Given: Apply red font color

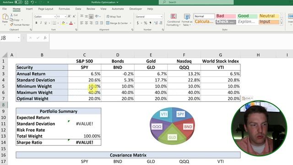Looking at the screenshot, I should (x=71, y=23).
